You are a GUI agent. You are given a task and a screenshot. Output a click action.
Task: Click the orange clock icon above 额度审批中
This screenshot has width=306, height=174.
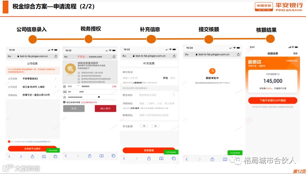(212, 71)
